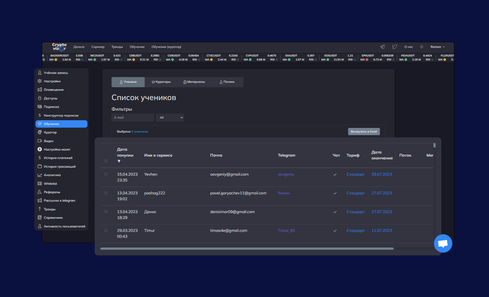This screenshot has width=489, height=297.
Task: Toggle light theme via sun icon
Action: (422, 47)
